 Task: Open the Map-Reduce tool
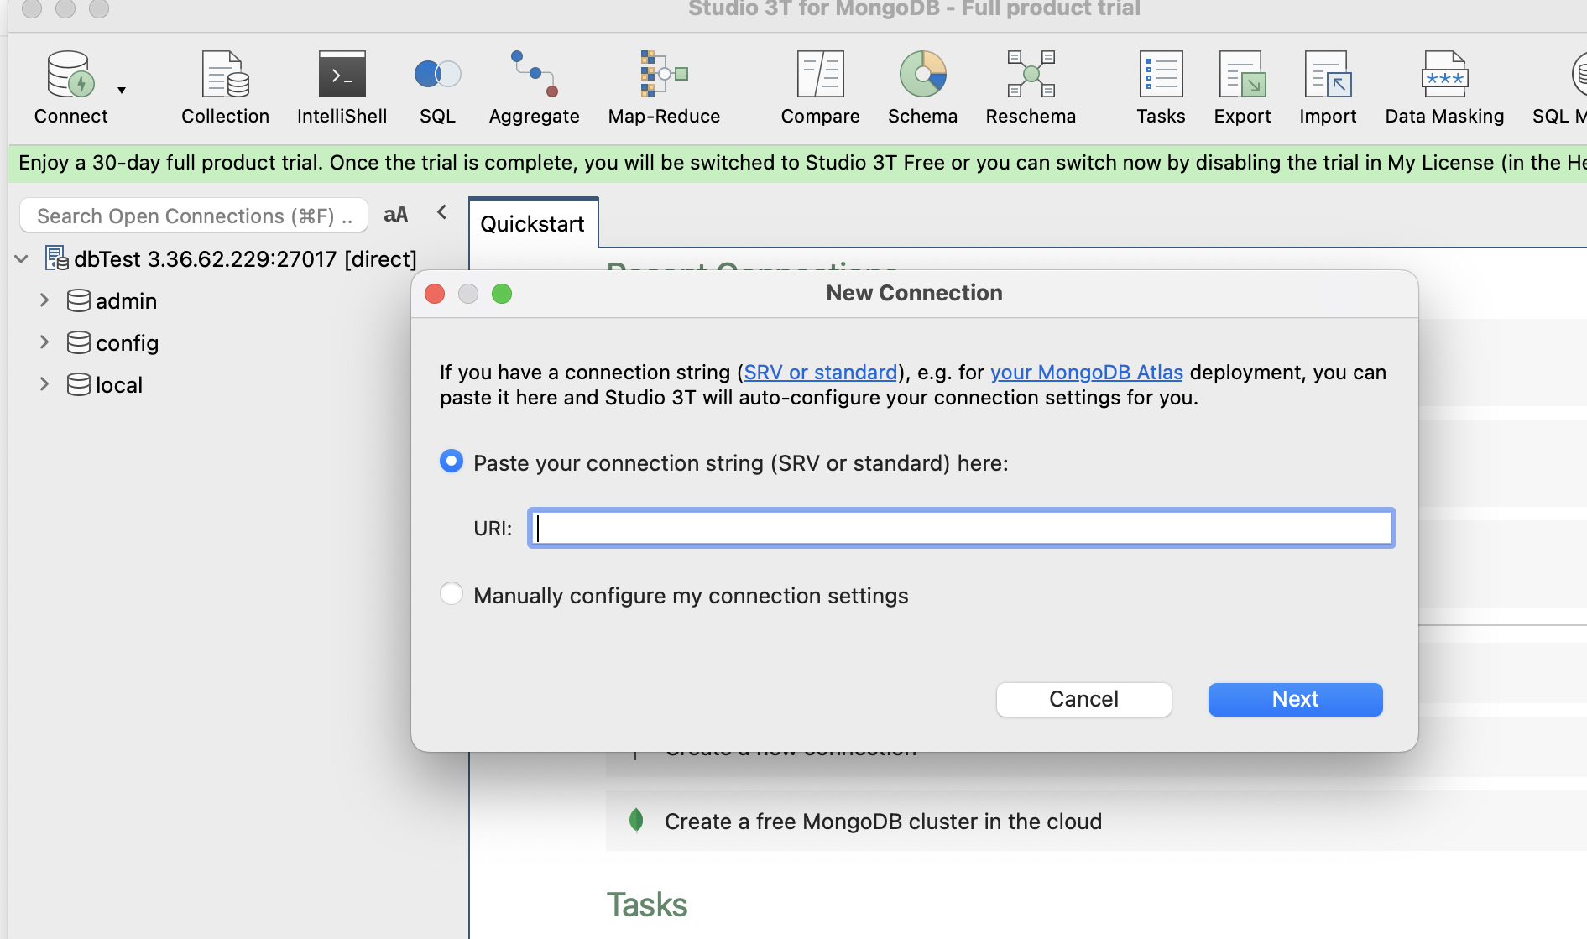664,87
